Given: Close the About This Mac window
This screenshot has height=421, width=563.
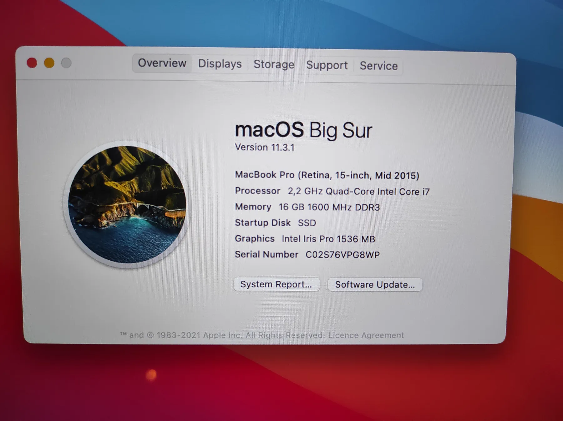Looking at the screenshot, I should pos(32,63).
